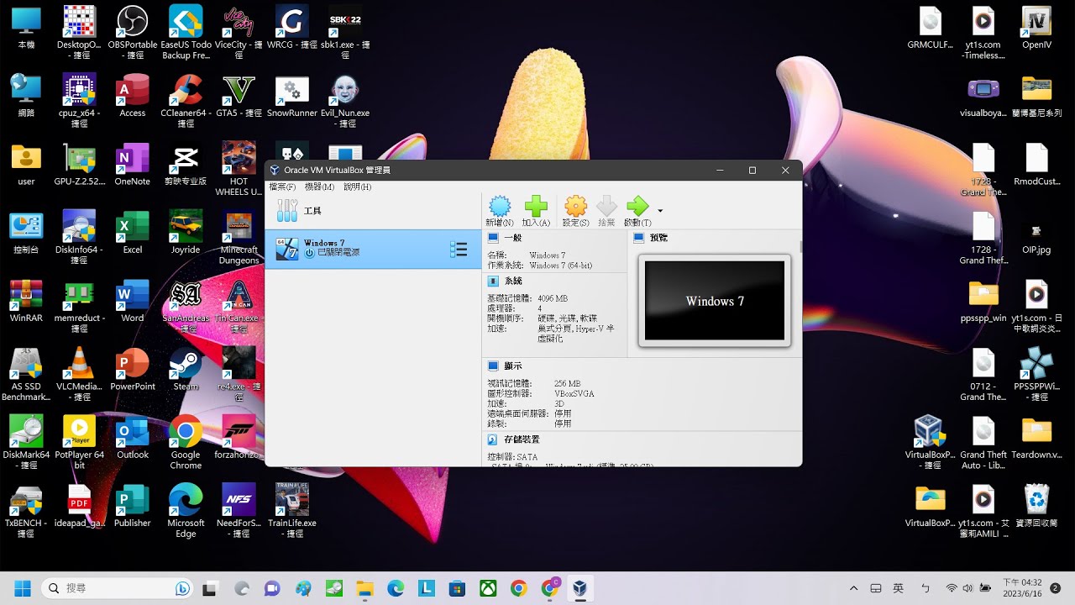Screen dimensions: 1075x605
Task: Click the 4096 MB base memory value
Action: point(553,298)
